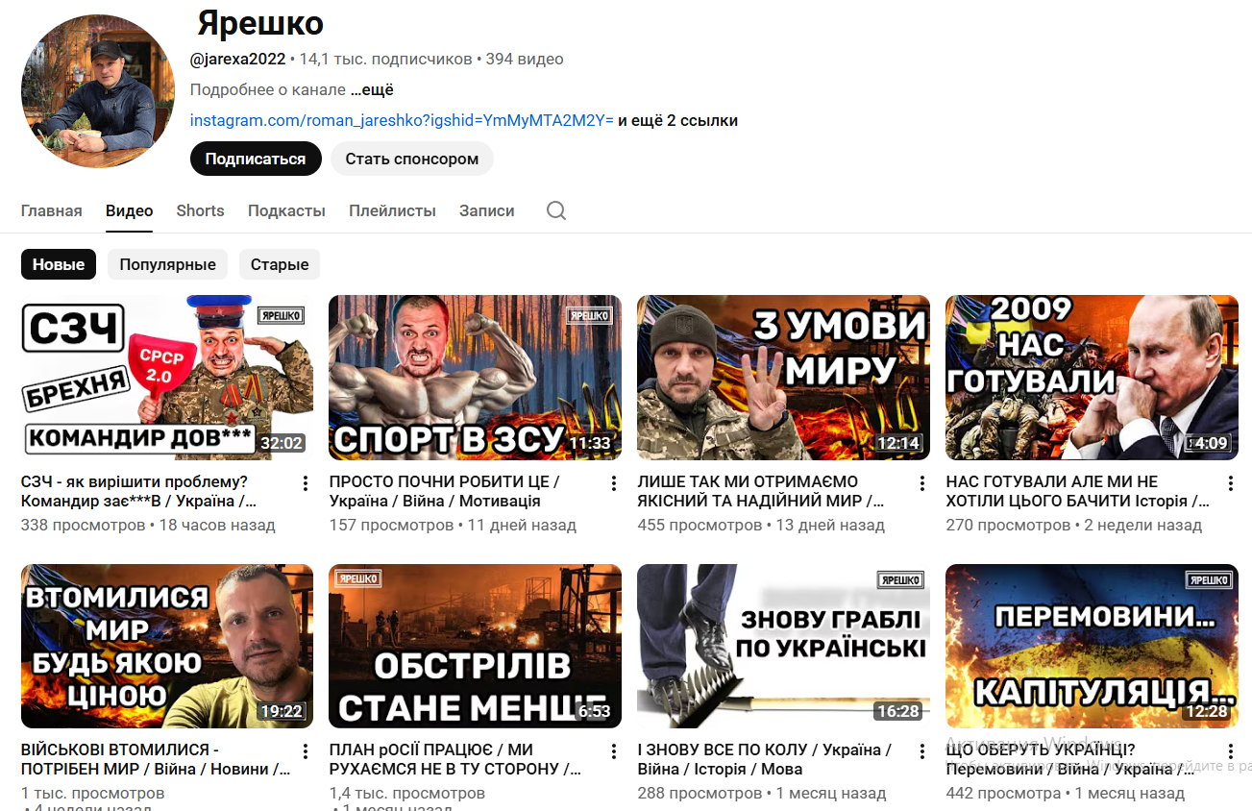Click the Подписаться button

click(x=256, y=159)
